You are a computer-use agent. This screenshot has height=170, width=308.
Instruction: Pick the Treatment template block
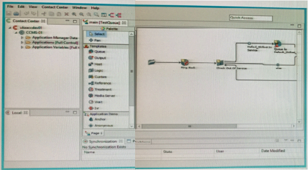(100, 89)
